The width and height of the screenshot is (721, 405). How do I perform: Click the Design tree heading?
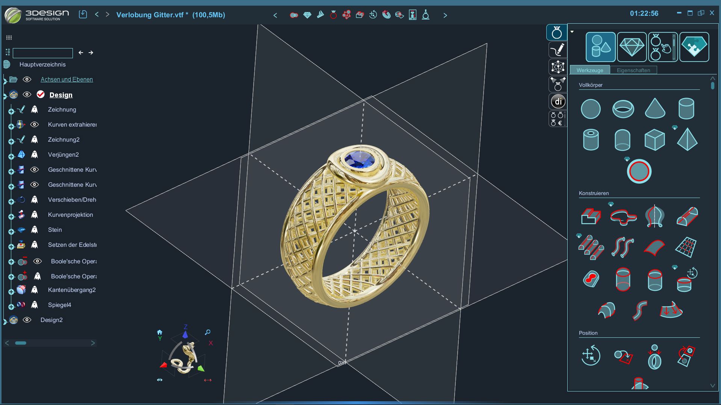tap(61, 95)
